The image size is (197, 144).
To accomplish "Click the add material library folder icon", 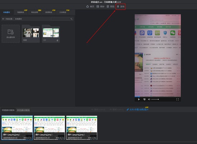I will click(x=11, y=32).
